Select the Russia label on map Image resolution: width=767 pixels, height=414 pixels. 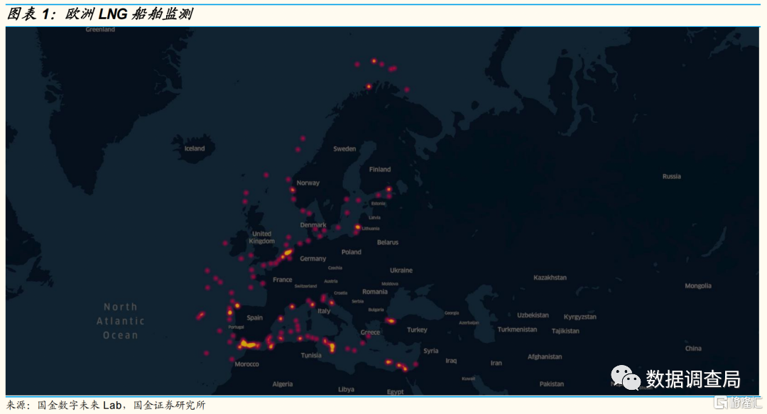671,176
